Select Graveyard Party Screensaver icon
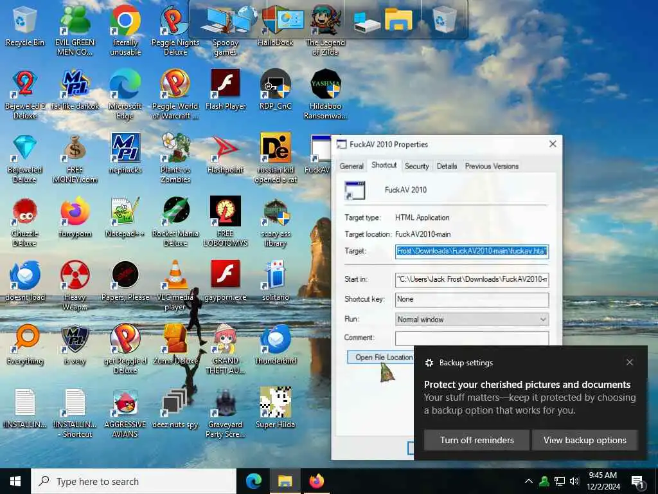 tap(226, 414)
